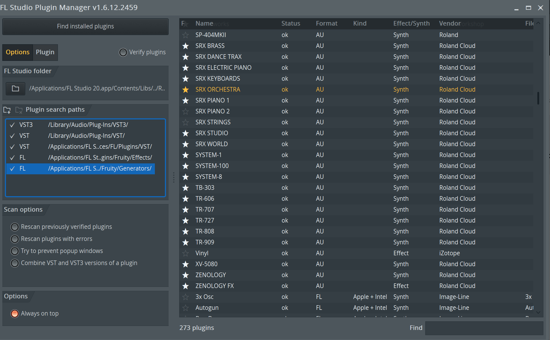Sort list by Vendor column
Viewport: 550px width, 340px height.
[450, 24]
